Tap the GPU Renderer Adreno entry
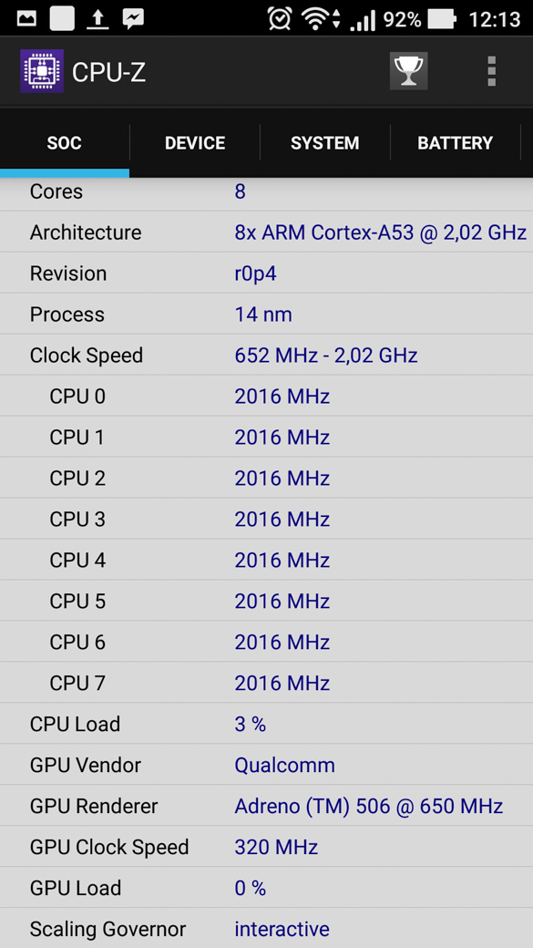This screenshot has height=948, width=533. tap(369, 806)
